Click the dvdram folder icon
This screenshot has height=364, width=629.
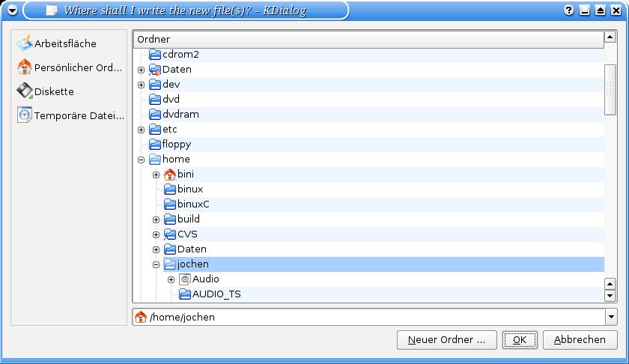(x=155, y=115)
